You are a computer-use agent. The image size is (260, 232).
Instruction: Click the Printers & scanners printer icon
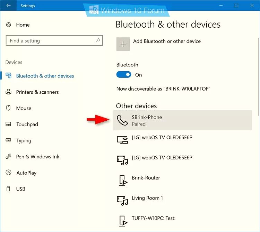[8, 92]
